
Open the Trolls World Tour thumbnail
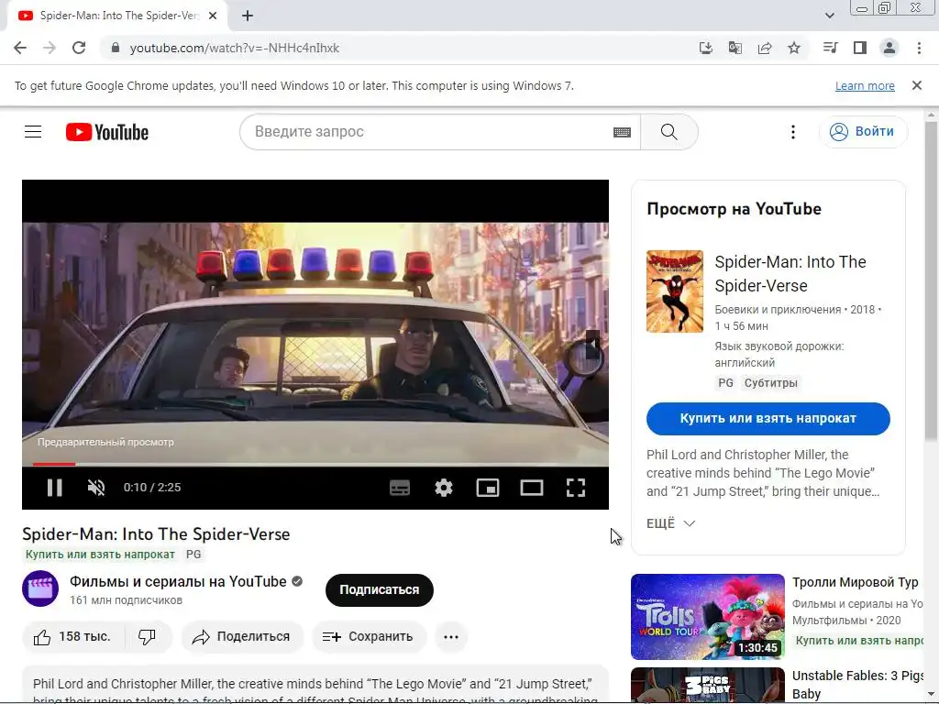(x=707, y=617)
